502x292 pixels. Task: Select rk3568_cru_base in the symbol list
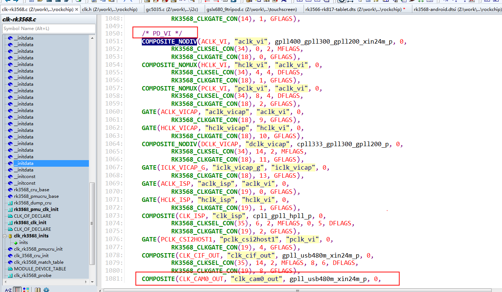pyautogui.click(x=32, y=190)
